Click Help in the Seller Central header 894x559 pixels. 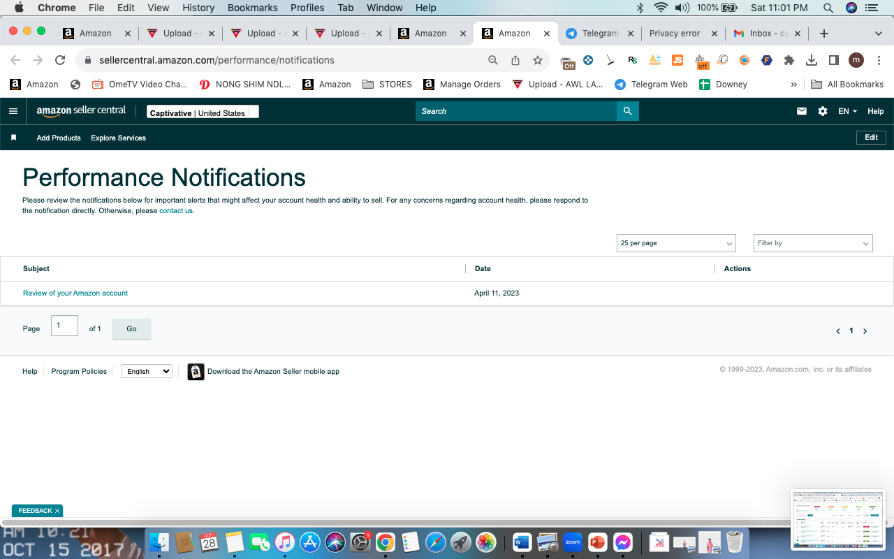[x=876, y=111]
